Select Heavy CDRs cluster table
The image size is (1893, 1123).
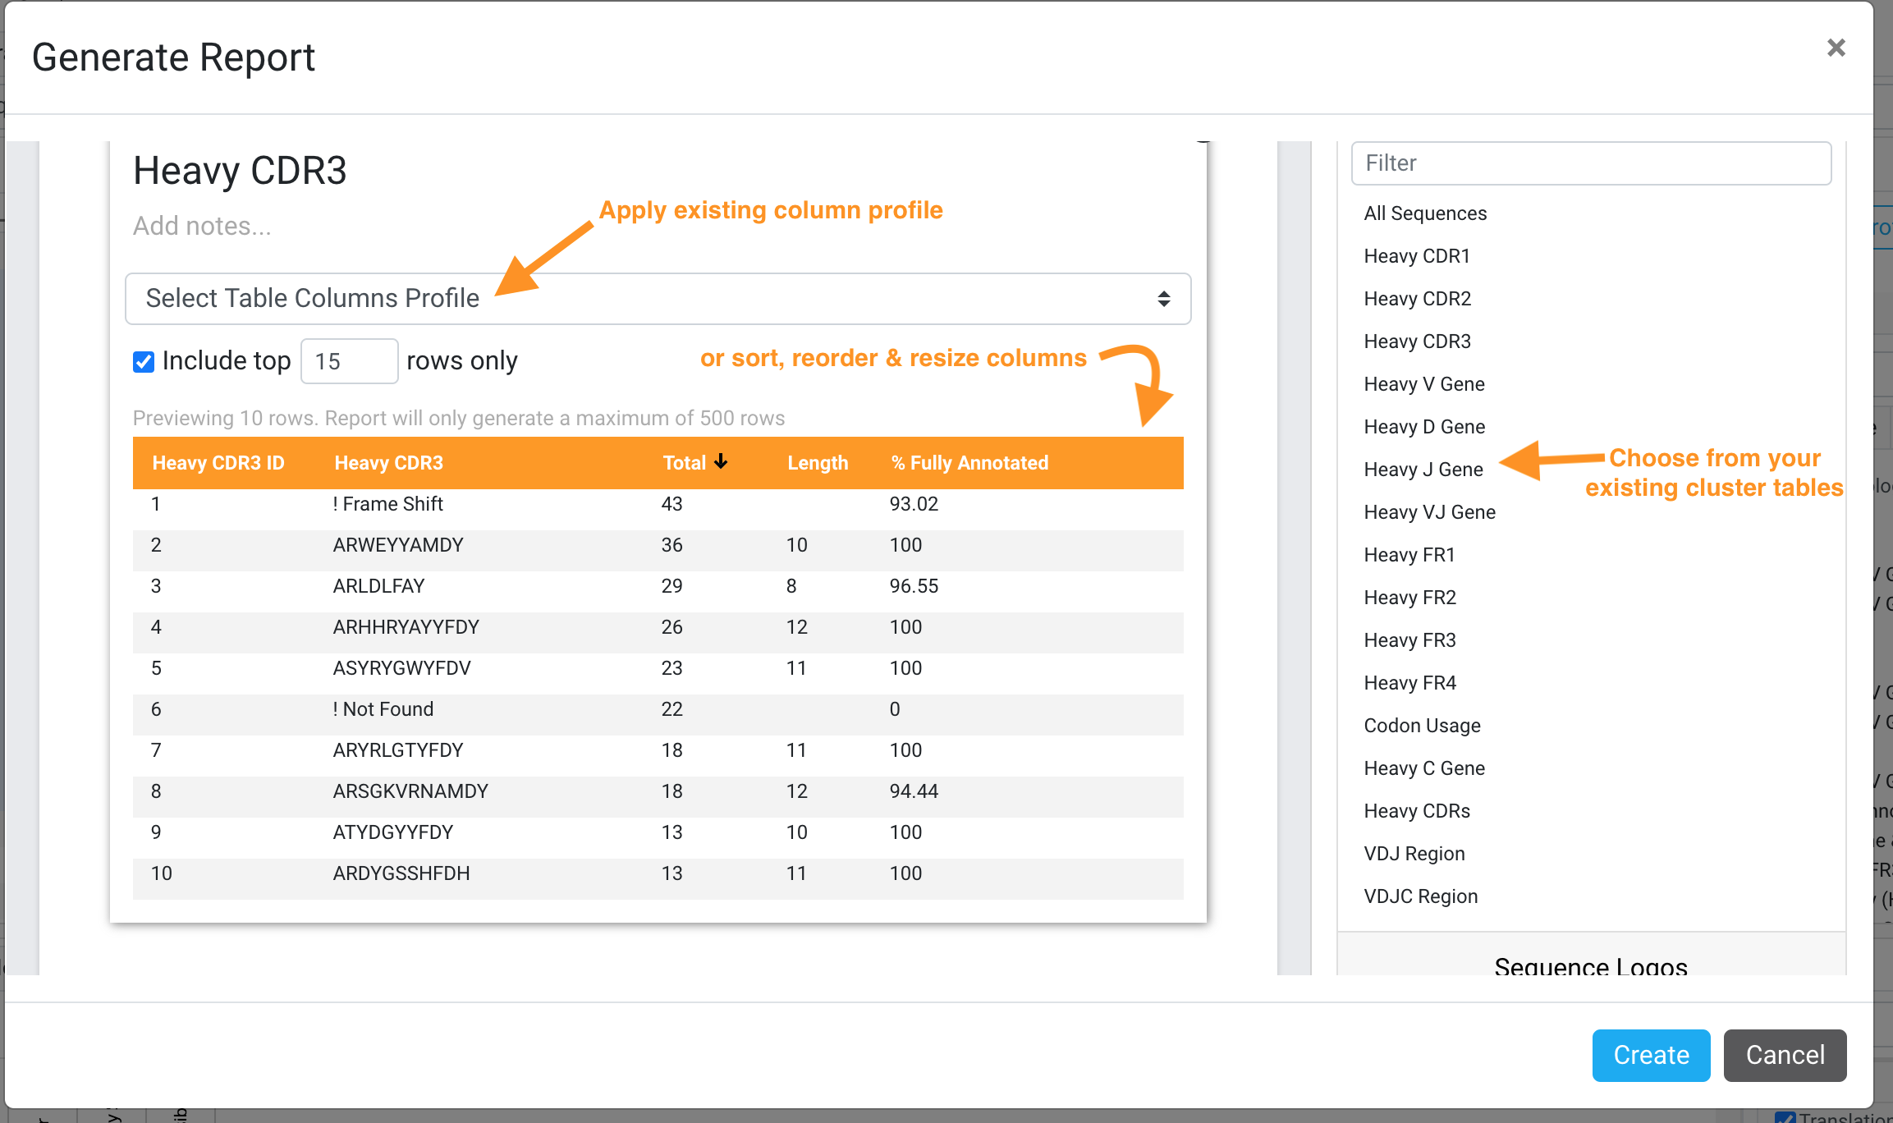pyautogui.click(x=1417, y=811)
